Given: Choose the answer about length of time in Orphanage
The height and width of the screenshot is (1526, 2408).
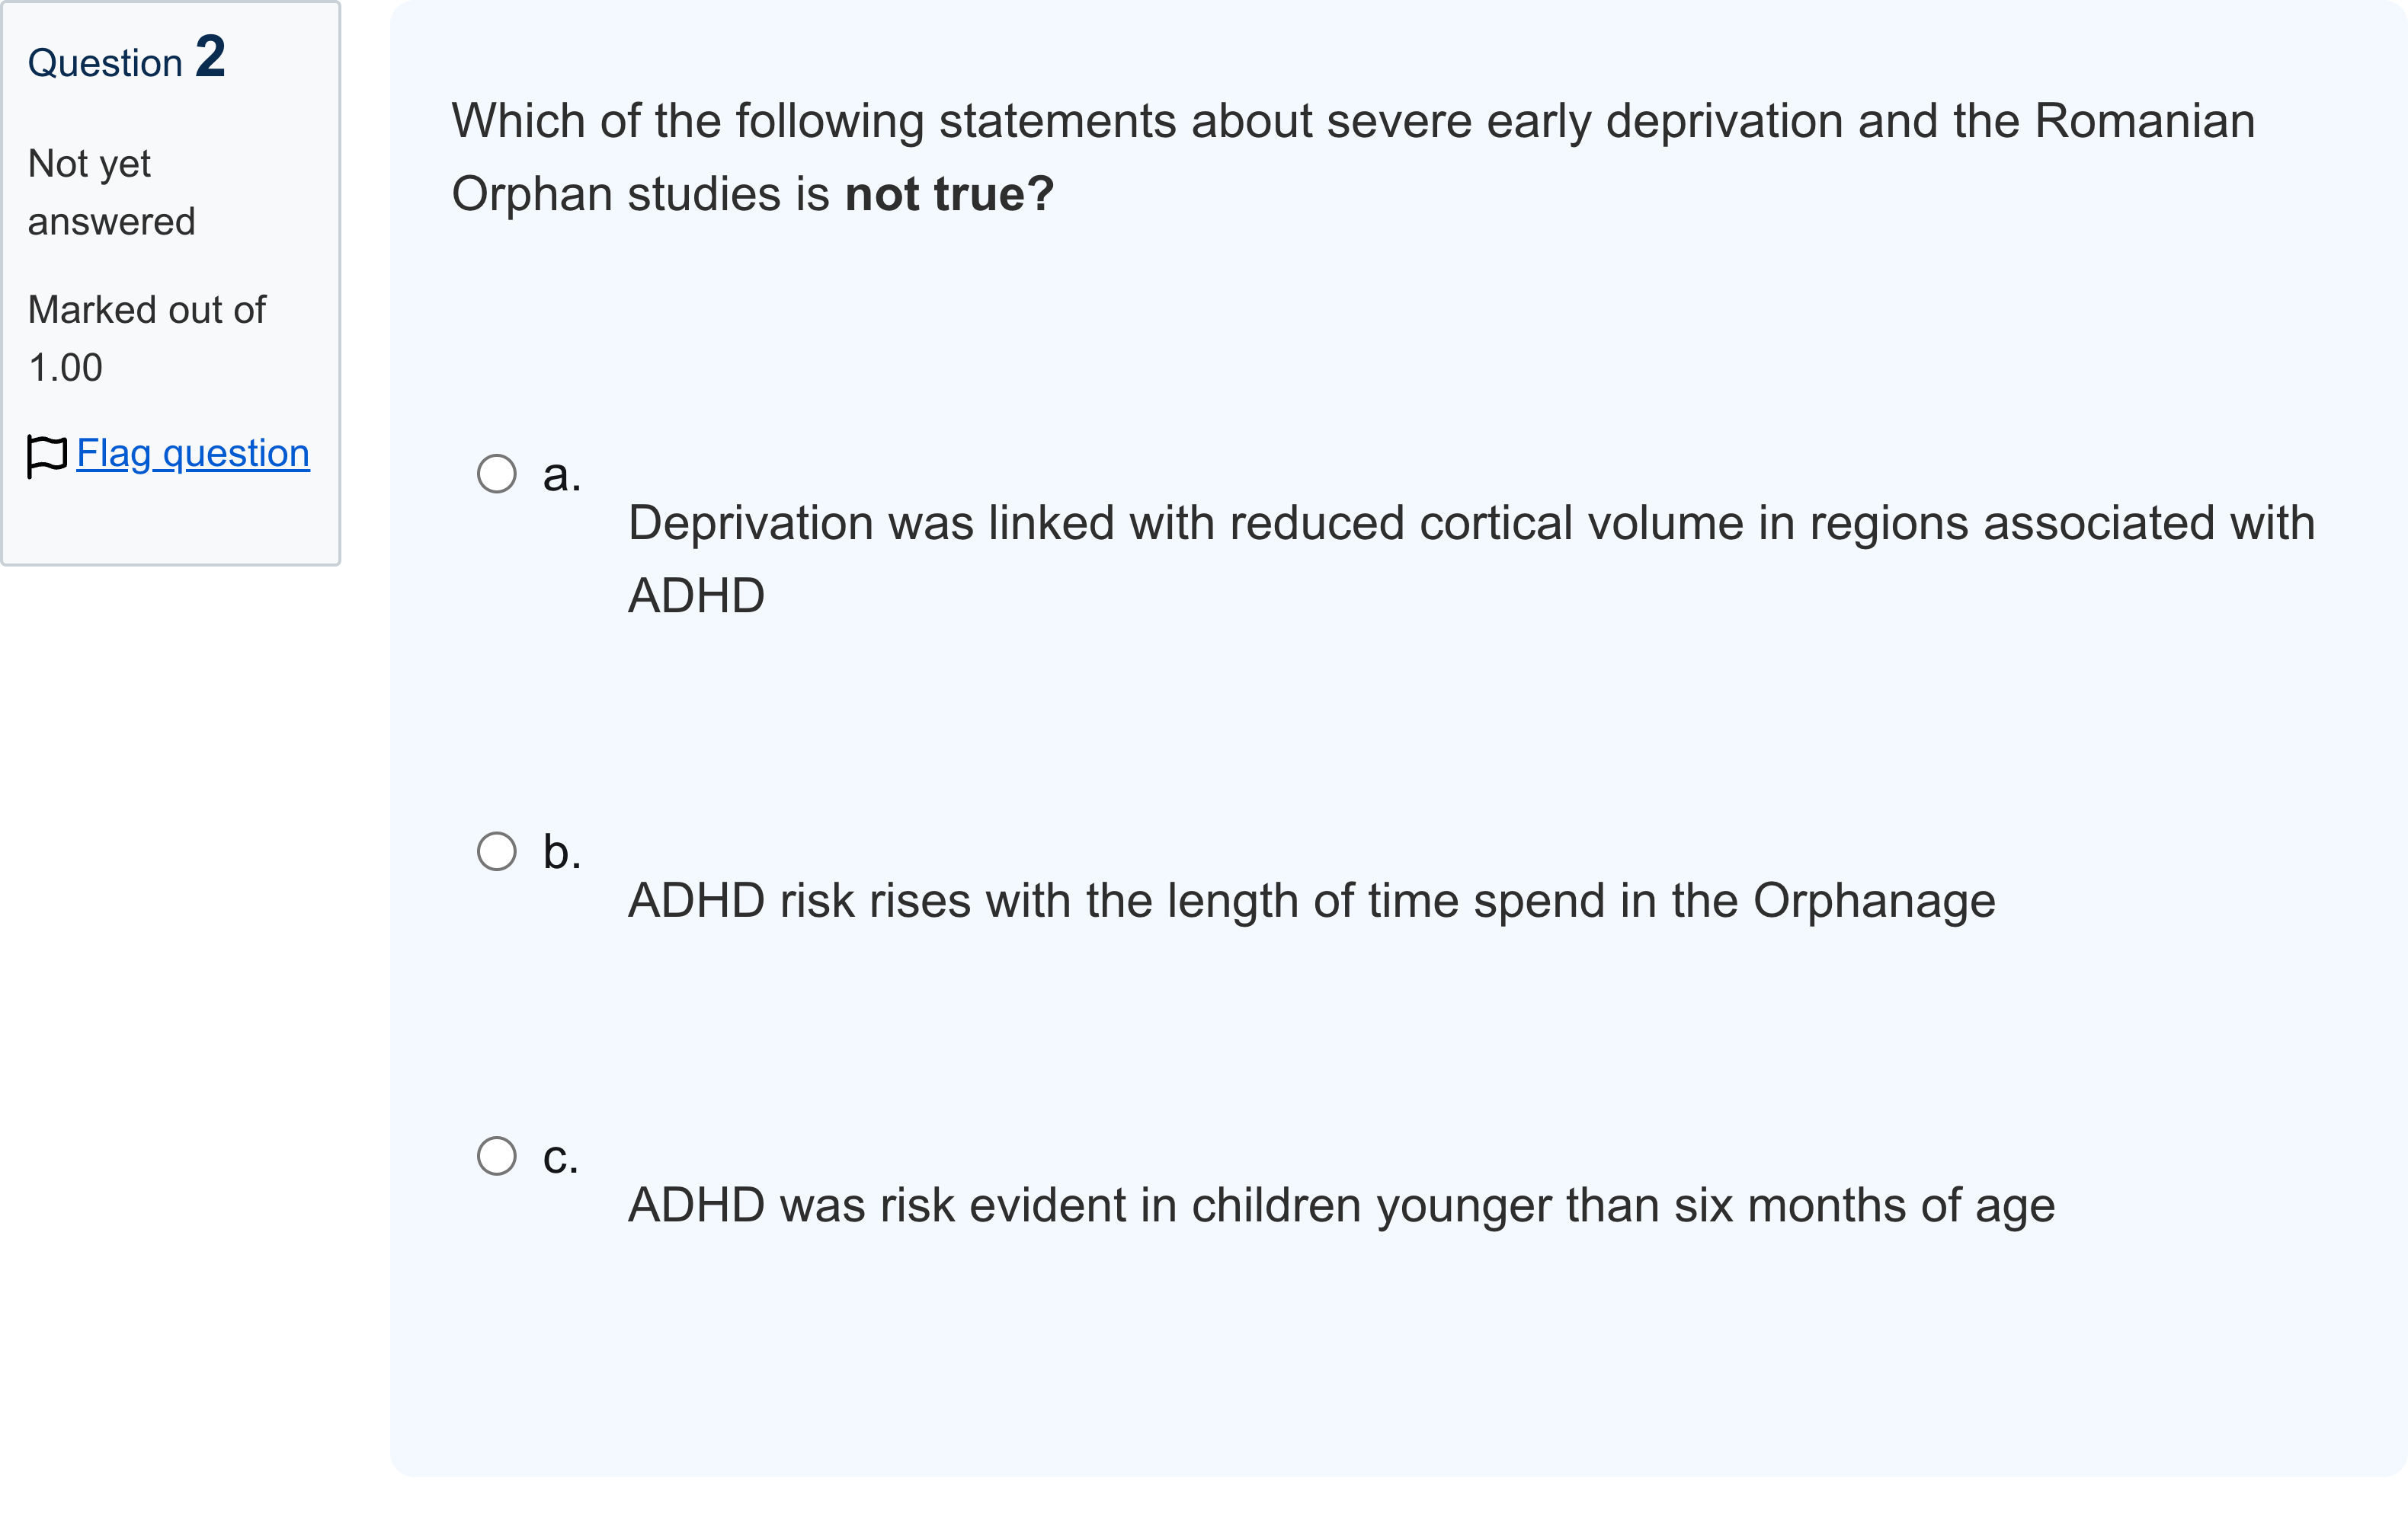Looking at the screenshot, I should [x=1311, y=902].
